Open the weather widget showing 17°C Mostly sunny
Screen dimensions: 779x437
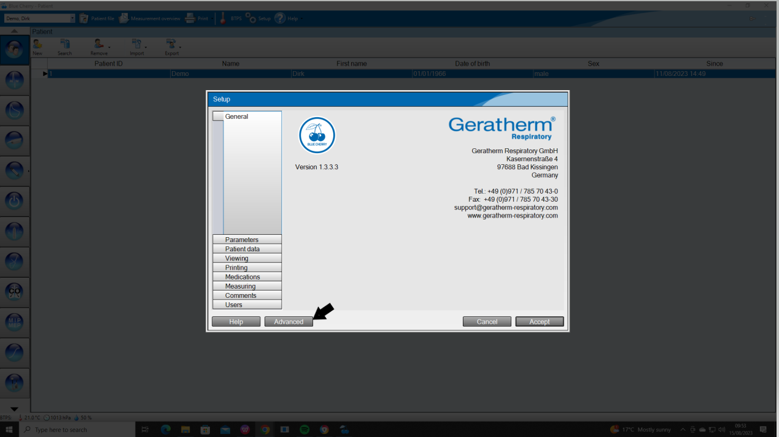pos(640,430)
